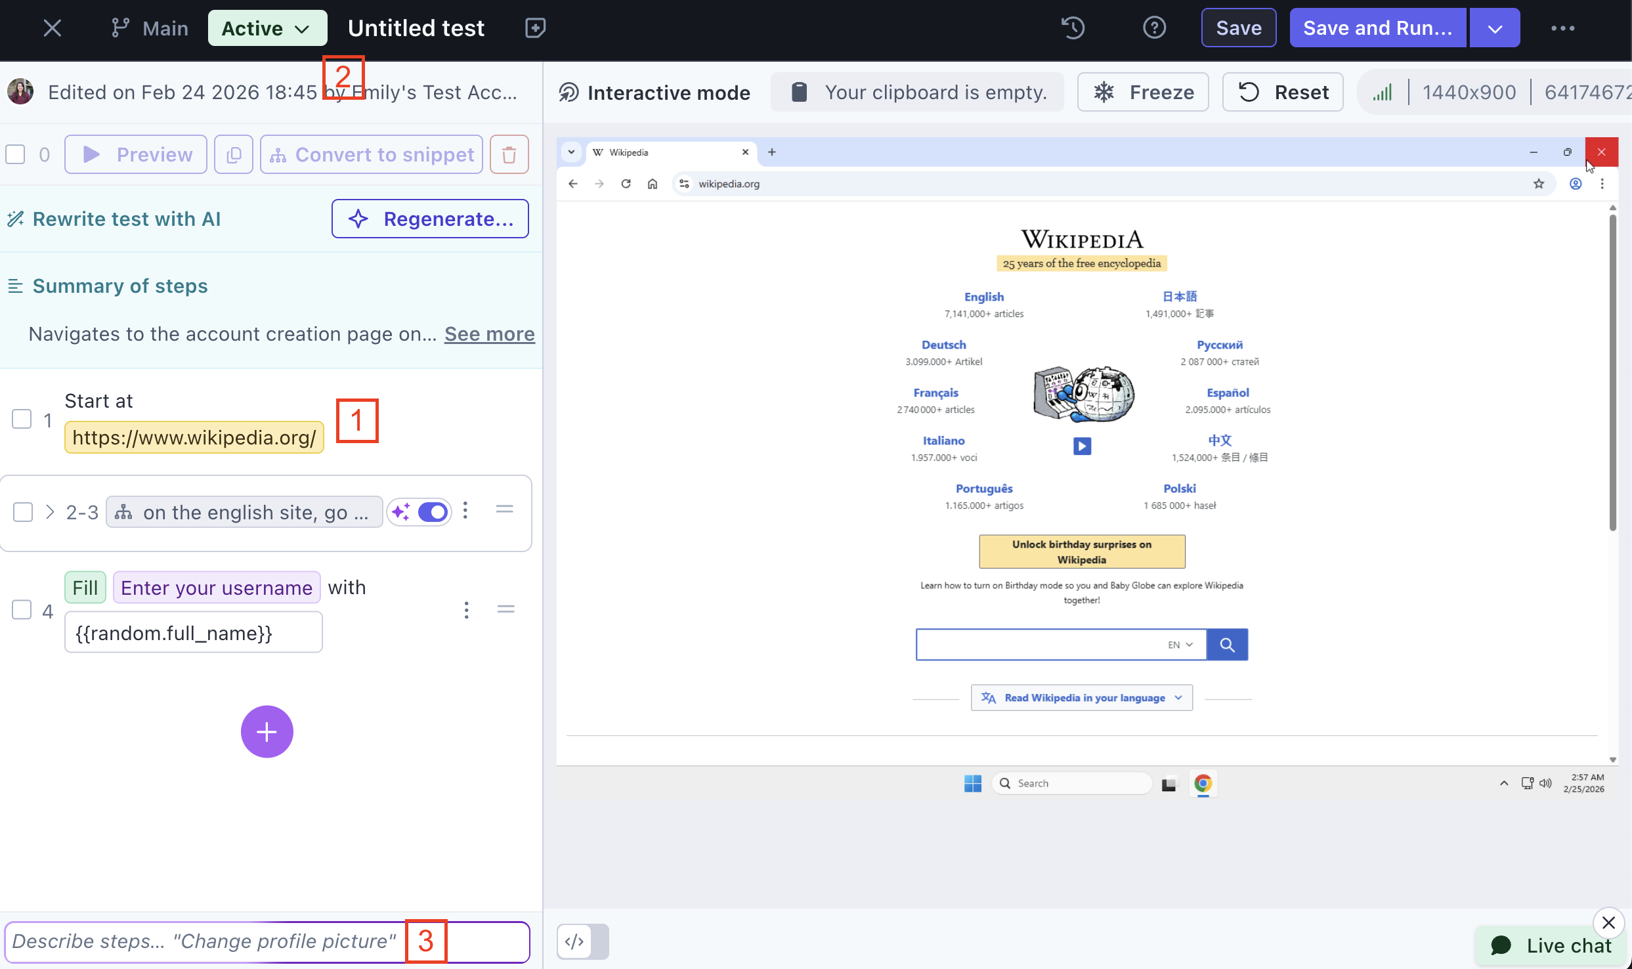The width and height of the screenshot is (1632, 969).
Task: Expand the grouped steps 2-3
Action: [50, 512]
